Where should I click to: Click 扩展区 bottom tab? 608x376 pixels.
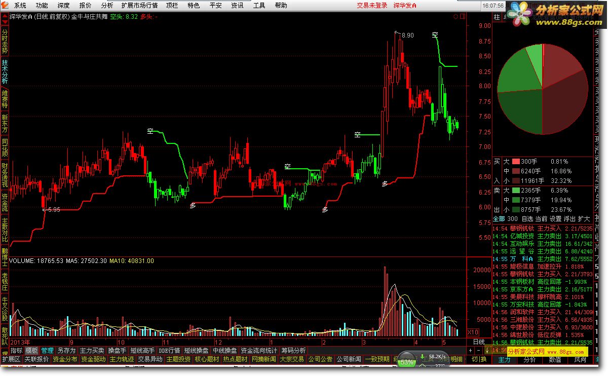(11, 359)
